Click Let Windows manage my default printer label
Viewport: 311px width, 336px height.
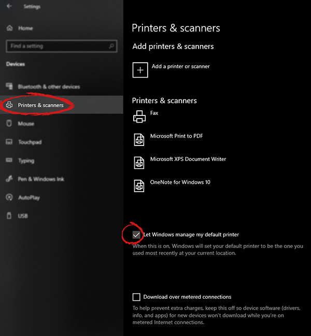click(191, 235)
